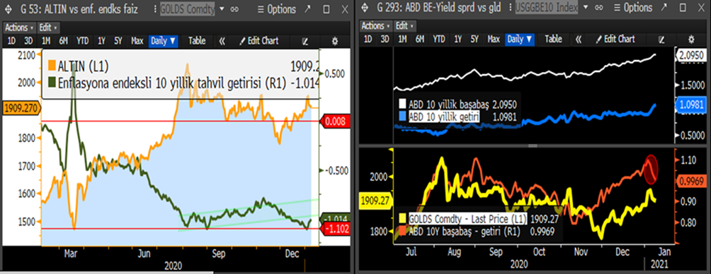Click red -1.102 horizontal line label
The height and width of the screenshot is (274, 711).
[x=336, y=228]
